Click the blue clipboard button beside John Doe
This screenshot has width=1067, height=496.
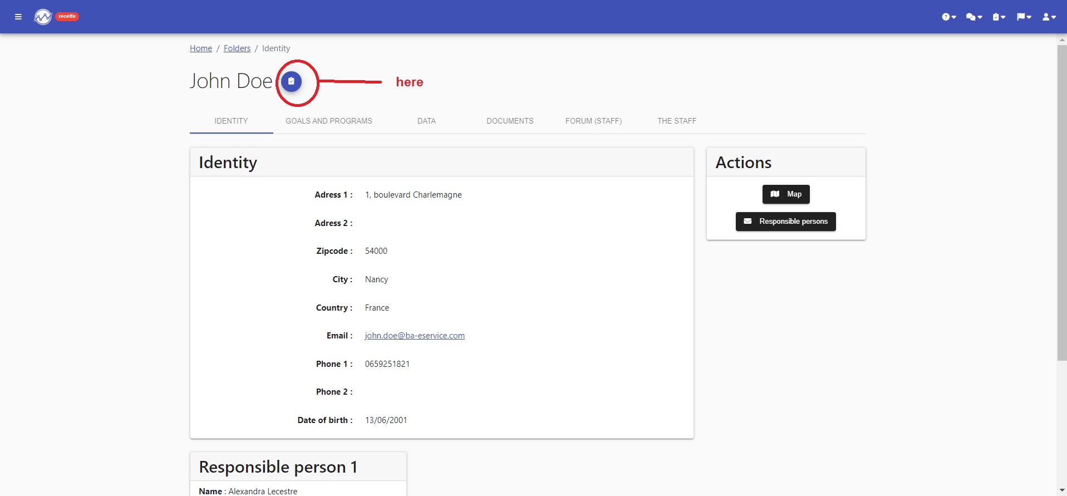(x=291, y=81)
